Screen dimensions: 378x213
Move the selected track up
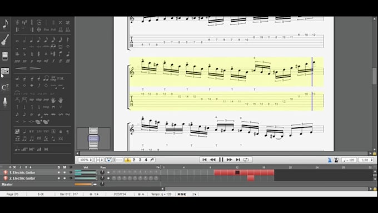tap(26, 167)
